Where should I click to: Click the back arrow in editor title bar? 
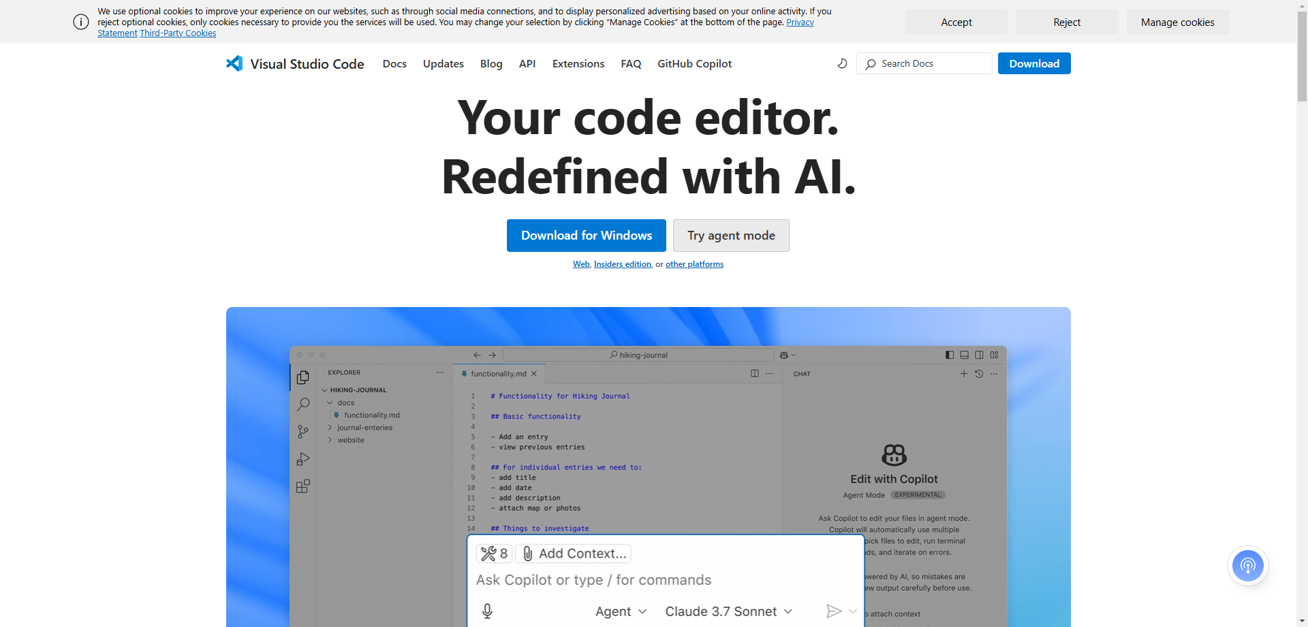[x=477, y=355]
